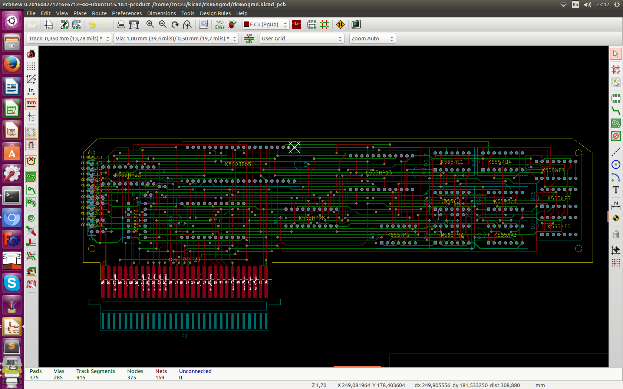
Task: Toggle the grid display button
Action: (x=31, y=66)
